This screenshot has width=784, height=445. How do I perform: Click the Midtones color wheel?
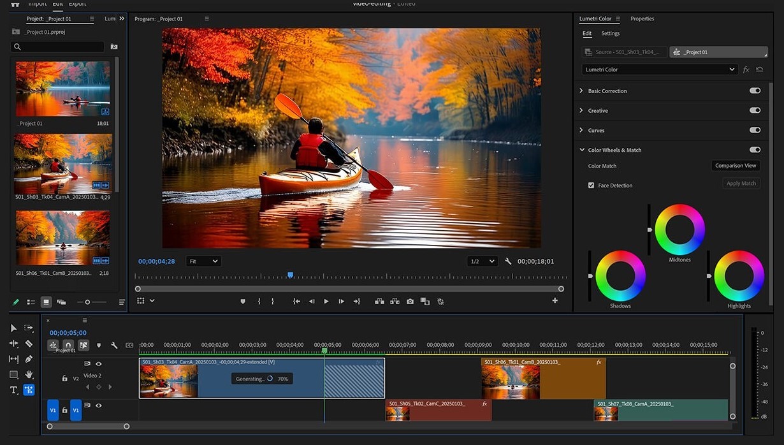click(x=679, y=229)
